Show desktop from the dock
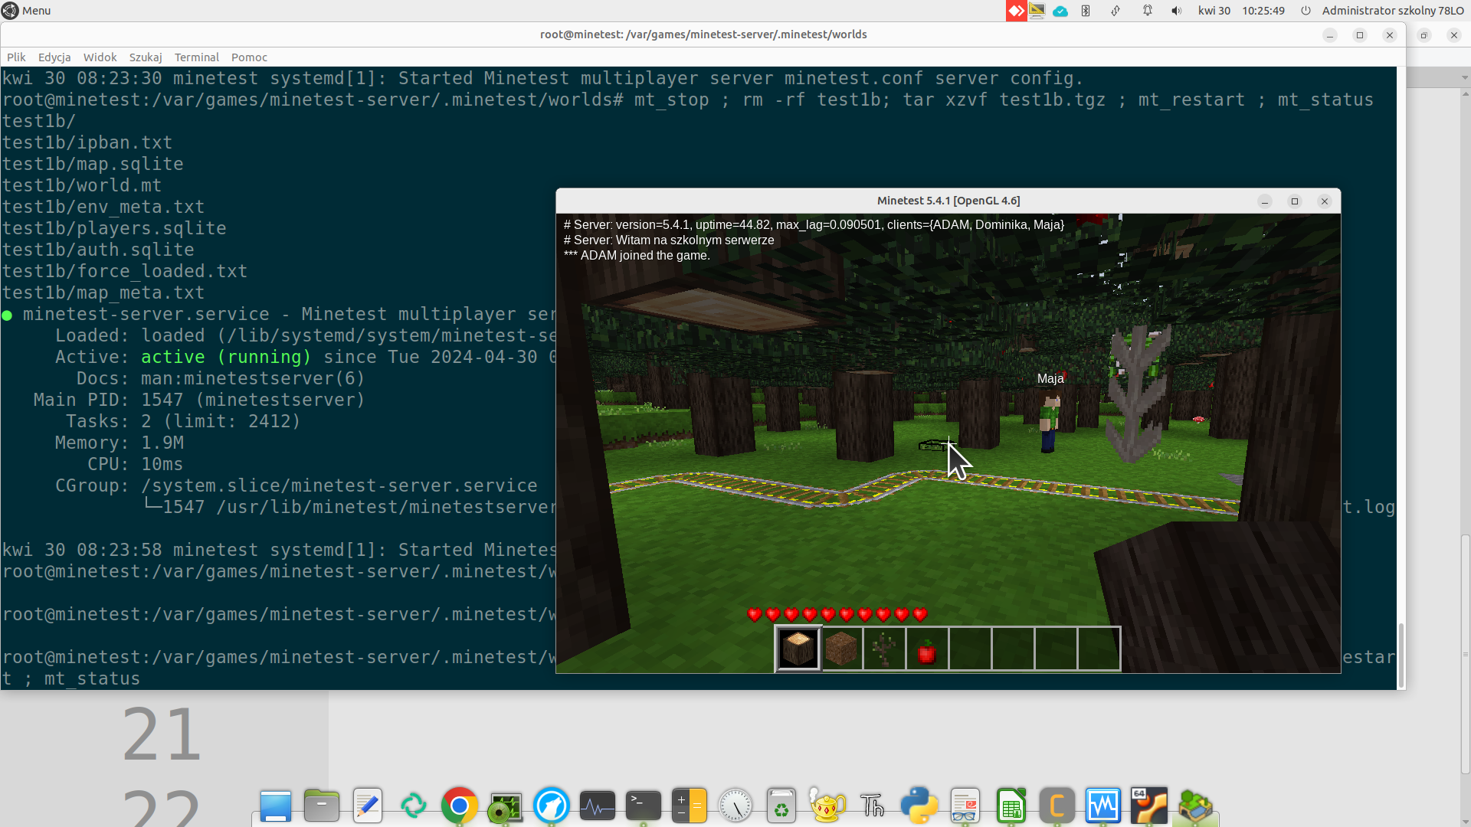1471x827 pixels. pyautogui.click(x=276, y=806)
